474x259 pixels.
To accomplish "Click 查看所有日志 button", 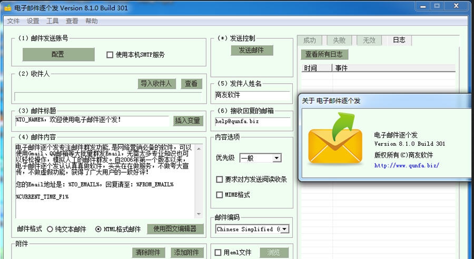I will 324,54.
